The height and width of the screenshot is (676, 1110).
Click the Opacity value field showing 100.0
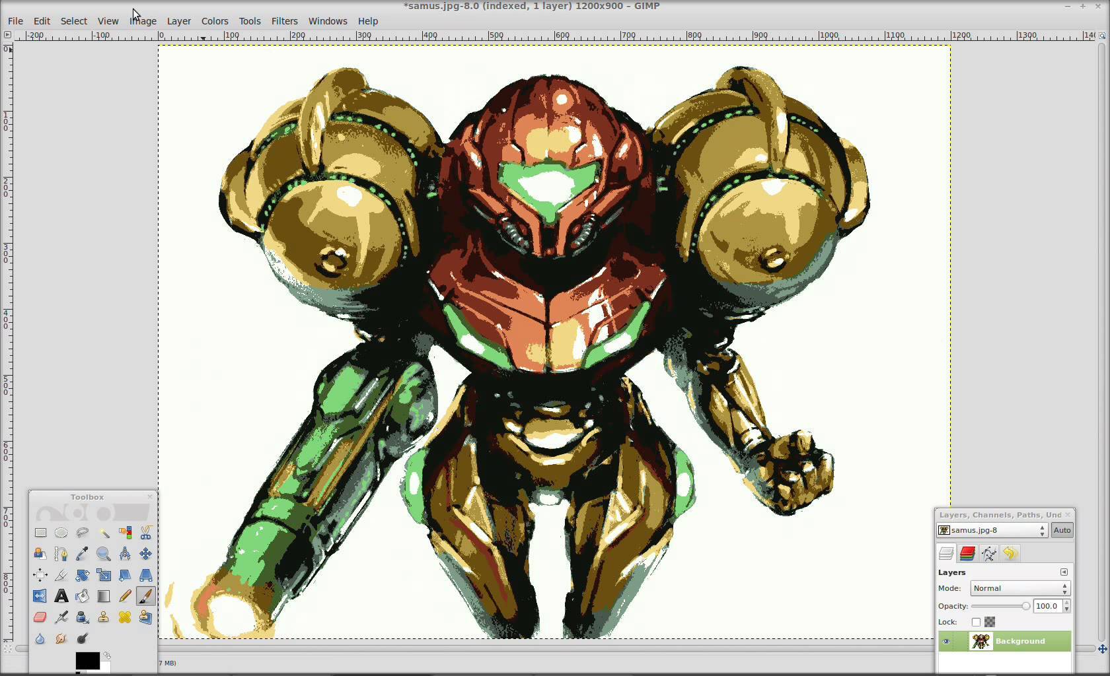click(x=1047, y=606)
